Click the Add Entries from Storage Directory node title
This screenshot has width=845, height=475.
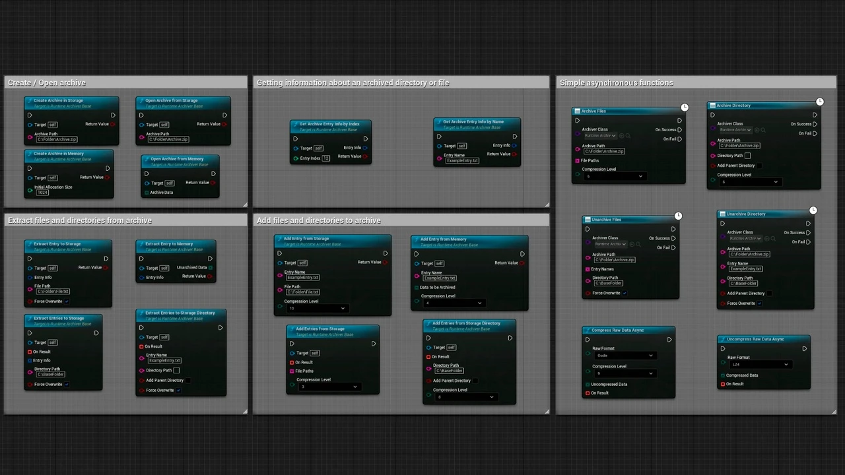pos(466,323)
